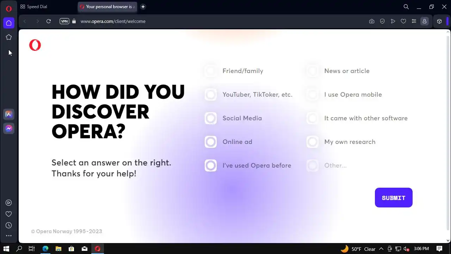
Task: Open Pinboards heart icon in sidebar
Action: 9,214
